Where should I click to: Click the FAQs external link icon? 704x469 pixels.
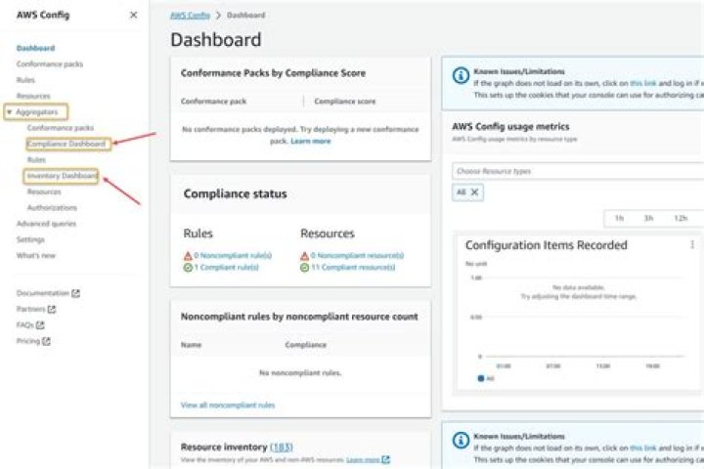[x=41, y=324]
